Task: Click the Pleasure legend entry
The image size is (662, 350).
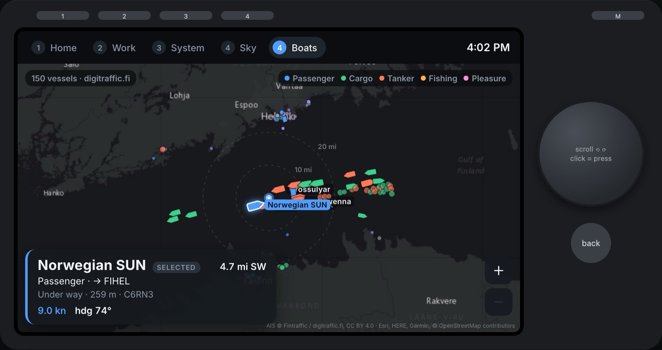Action: pos(485,79)
